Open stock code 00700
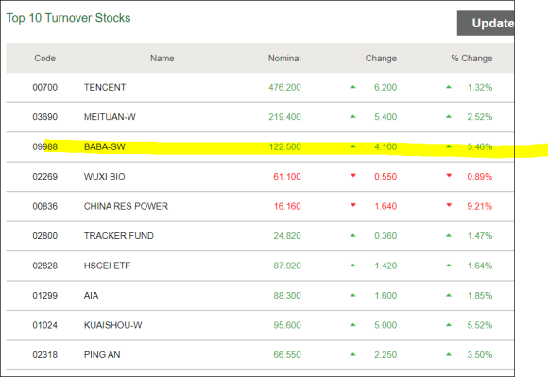Screen dimensions: 548x377 click(44, 87)
